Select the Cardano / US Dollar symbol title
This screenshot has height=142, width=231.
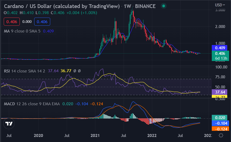pos(62,6)
